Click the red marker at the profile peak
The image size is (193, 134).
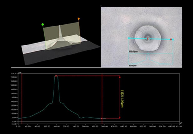pos(56,76)
